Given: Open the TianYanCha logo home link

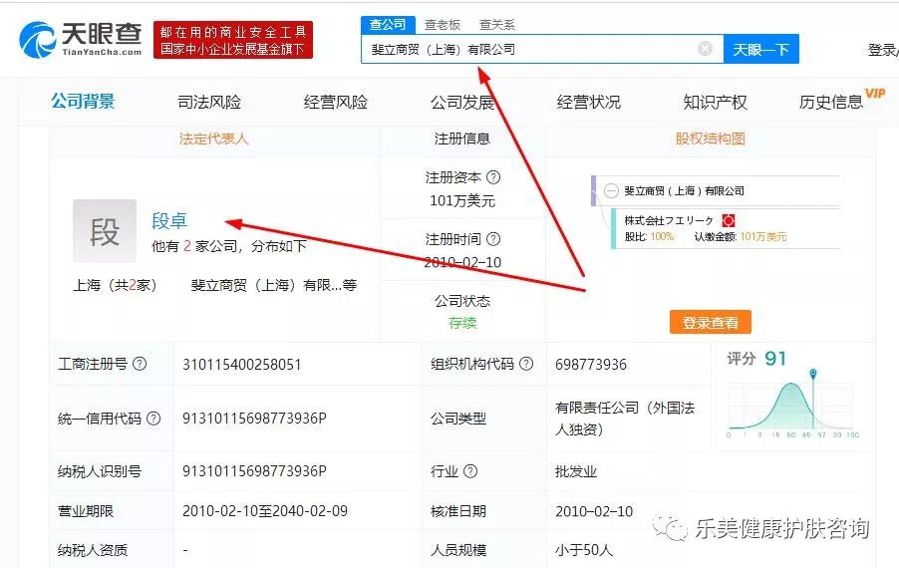Looking at the screenshot, I should (81, 39).
